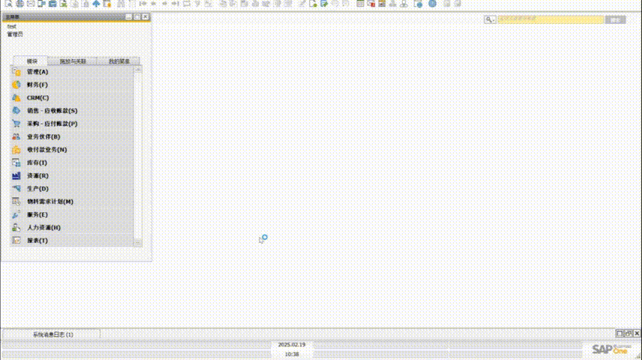The height and width of the screenshot is (360, 642).
Task: Expand the 财务(F) module
Action: coord(37,85)
